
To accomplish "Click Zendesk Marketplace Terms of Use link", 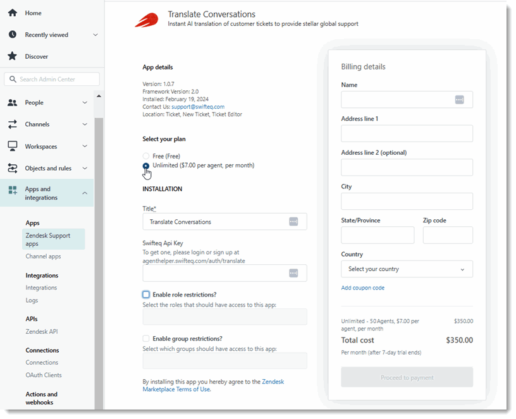I will (x=213, y=385).
